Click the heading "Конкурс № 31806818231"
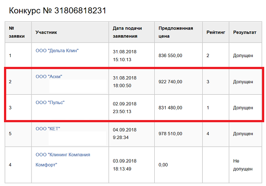Image resolution: width=266 pixels, height=186 pixels. pyautogui.click(x=58, y=10)
